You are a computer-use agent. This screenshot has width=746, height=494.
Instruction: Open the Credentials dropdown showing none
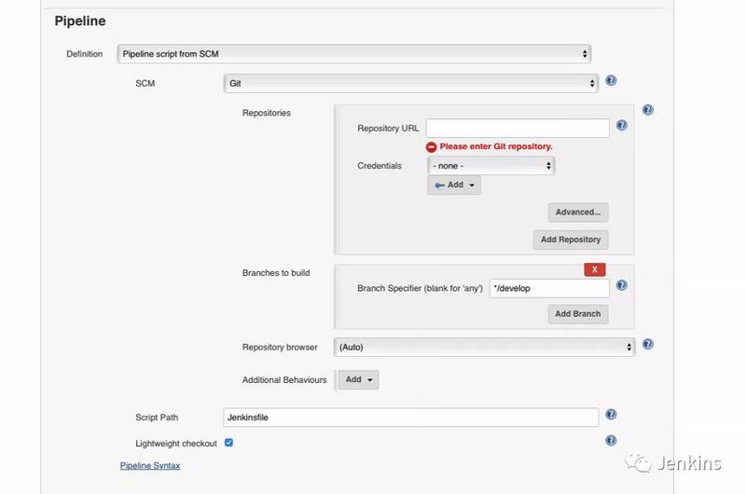491,166
